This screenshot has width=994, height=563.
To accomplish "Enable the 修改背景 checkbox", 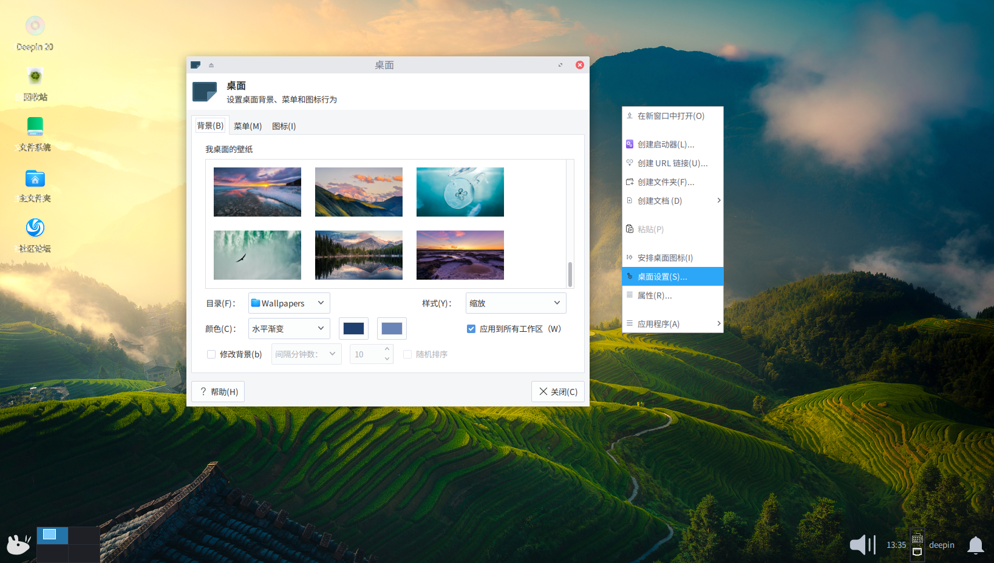I will [211, 354].
